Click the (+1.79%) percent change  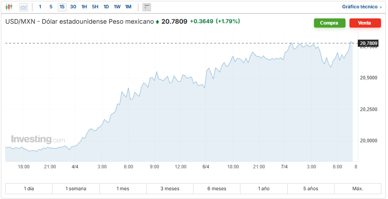228,21
